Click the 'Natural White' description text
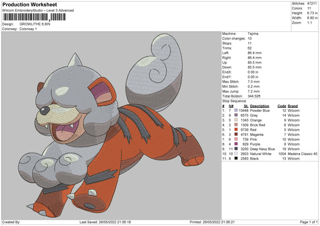Image resolution: width=320 pixels, height=226 pixels. pyautogui.click(x=261, y=154)
